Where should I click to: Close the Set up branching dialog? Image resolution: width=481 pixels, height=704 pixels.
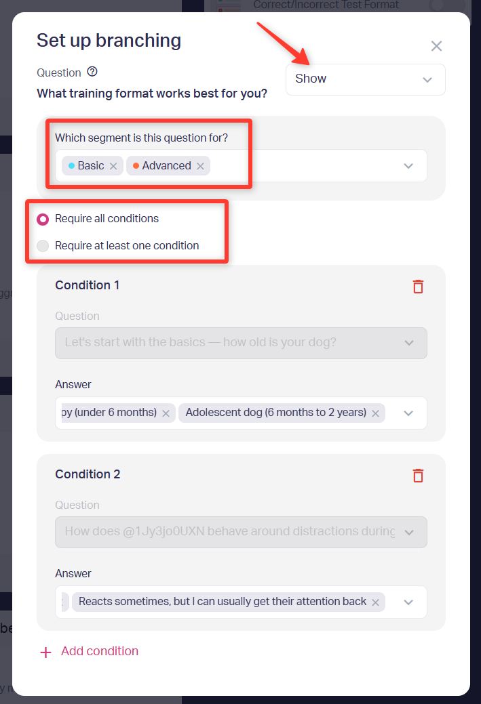coord(436,46)
